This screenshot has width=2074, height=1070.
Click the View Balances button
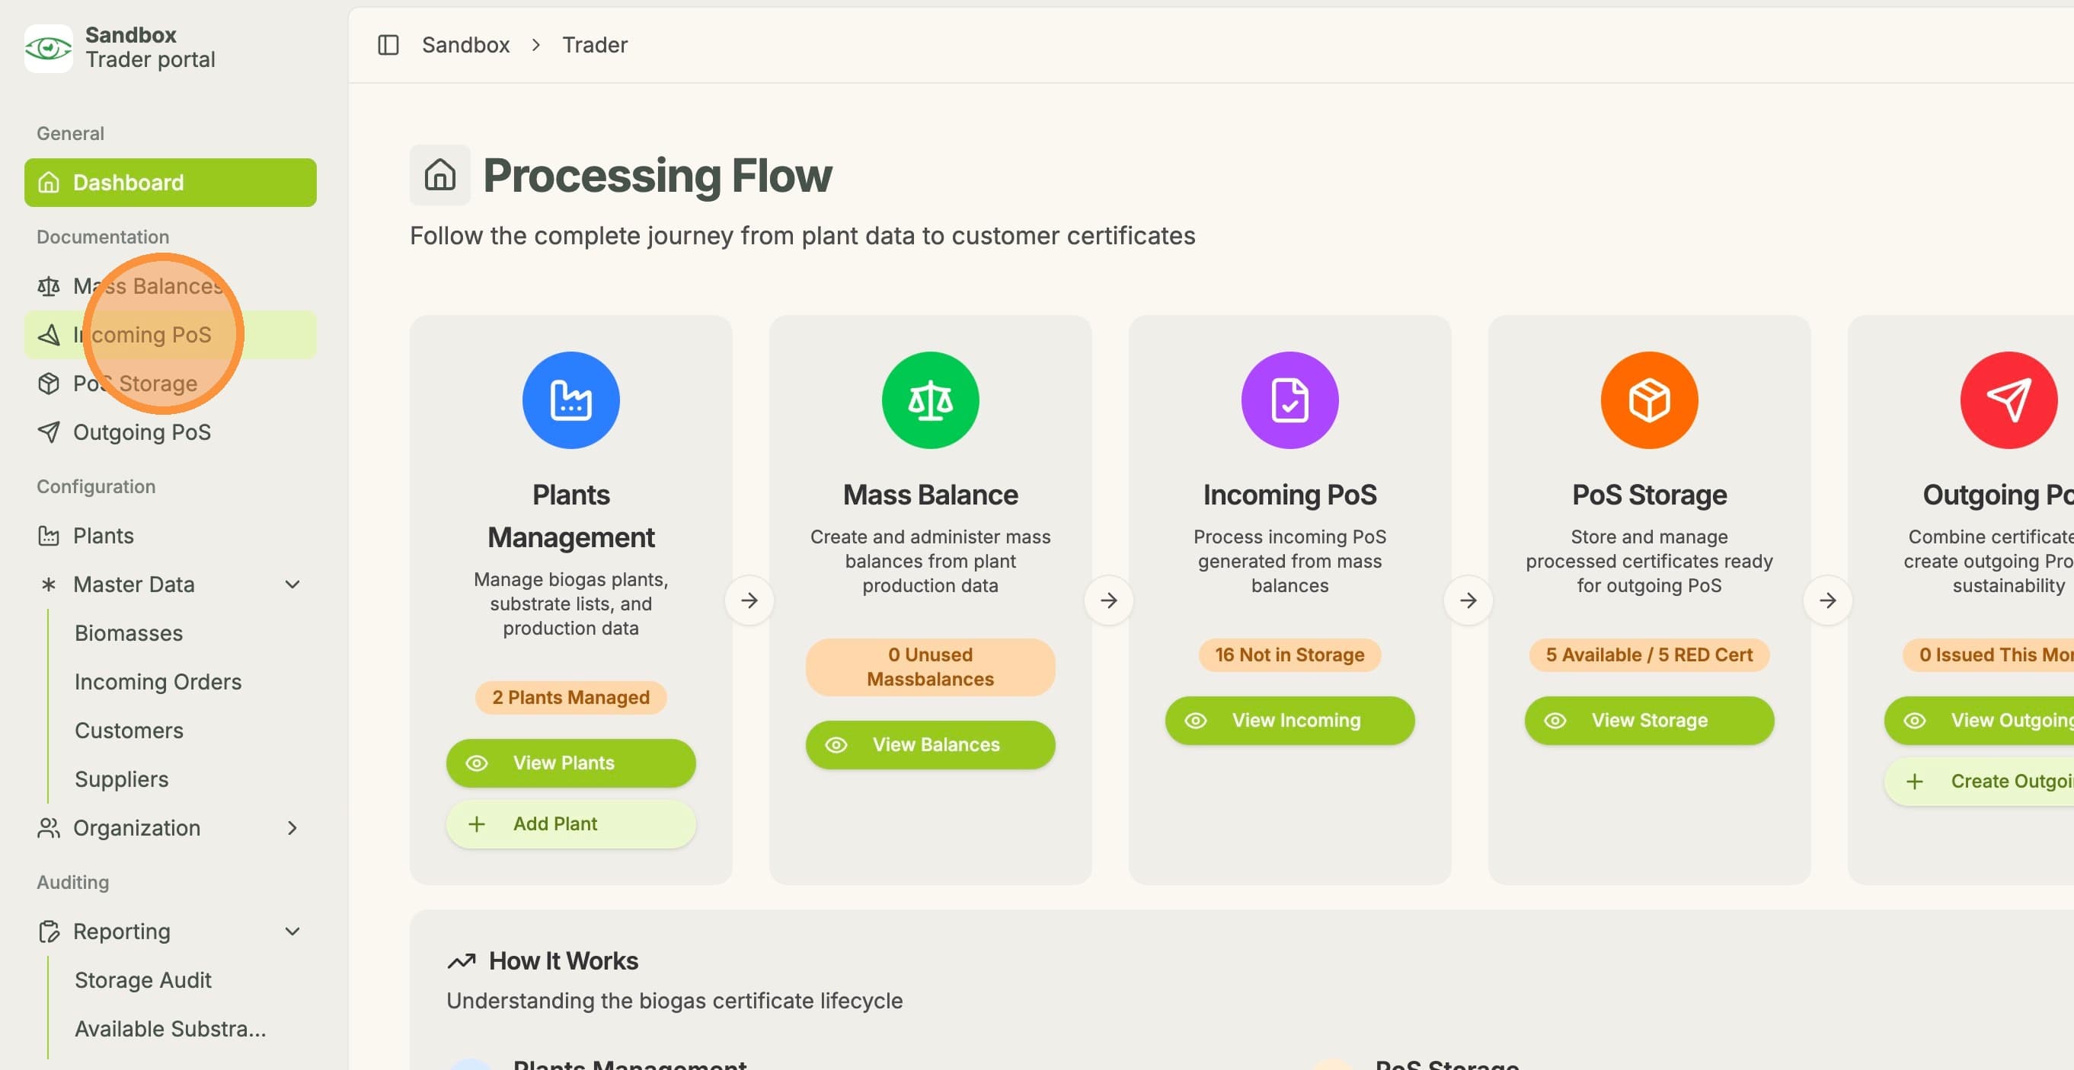point(931,745)
